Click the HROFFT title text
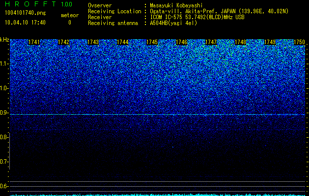 pos(30,4)
